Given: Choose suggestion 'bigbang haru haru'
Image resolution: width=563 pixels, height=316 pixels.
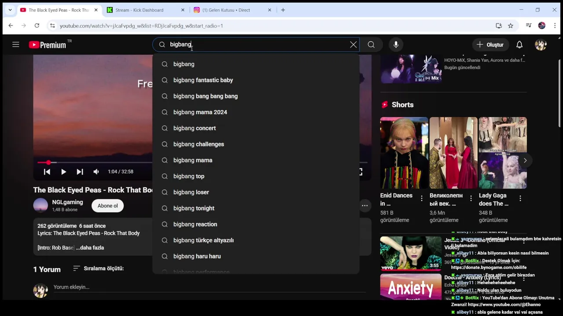Looking at the screenshot, I should click(256, 256).
